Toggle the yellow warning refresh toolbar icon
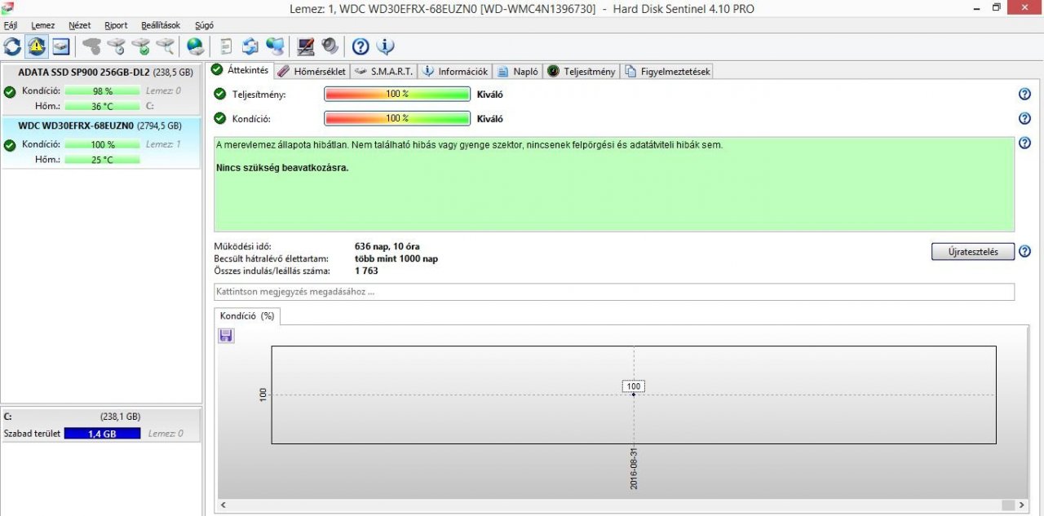 (x=37, y=46)
